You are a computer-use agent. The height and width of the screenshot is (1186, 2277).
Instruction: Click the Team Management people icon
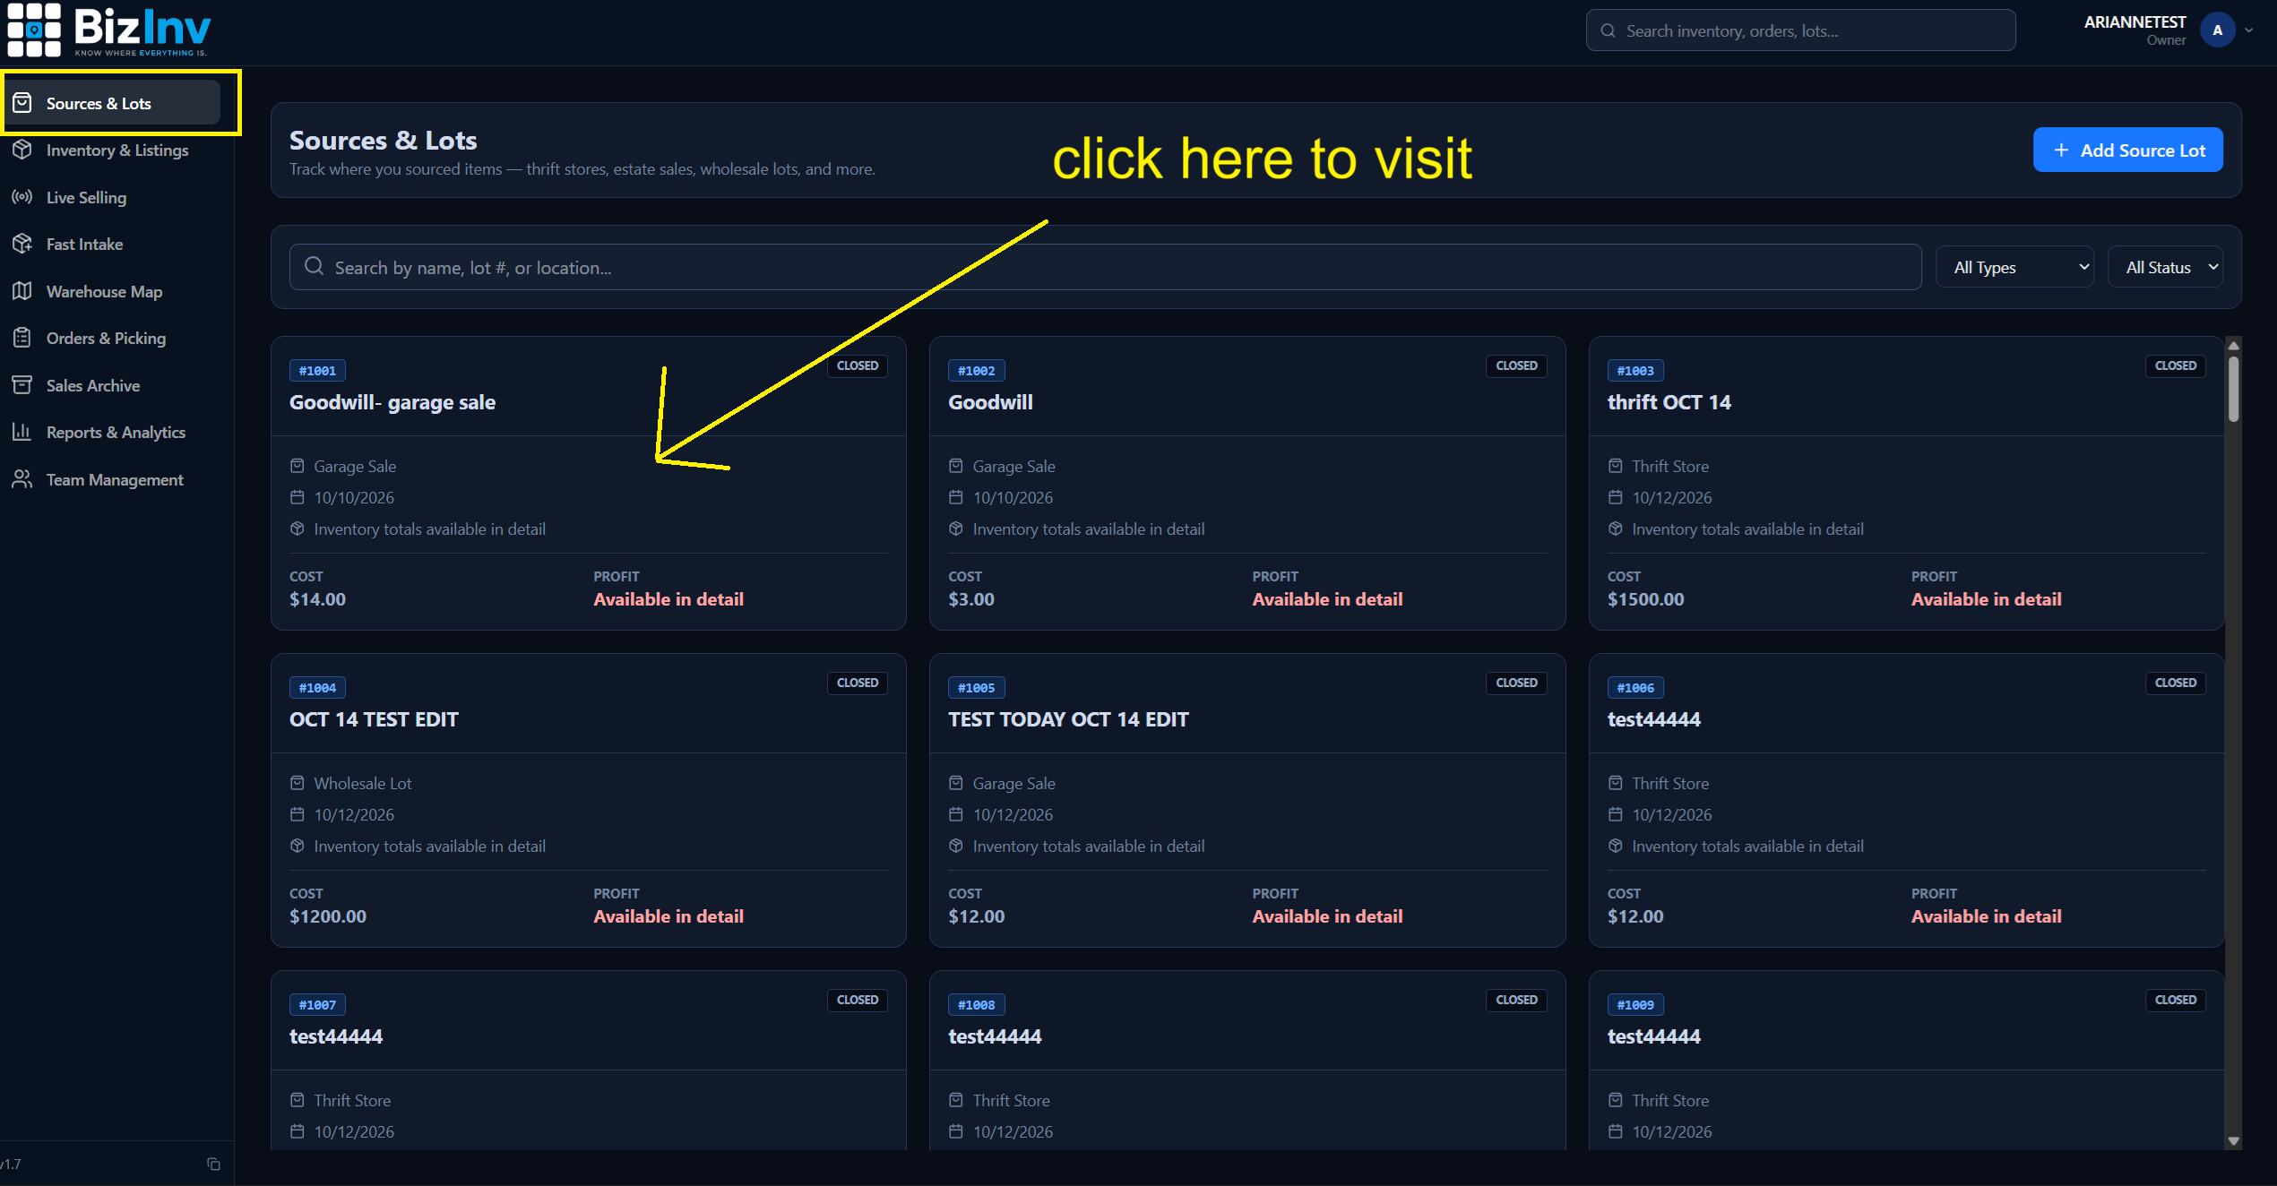(22, 479)
